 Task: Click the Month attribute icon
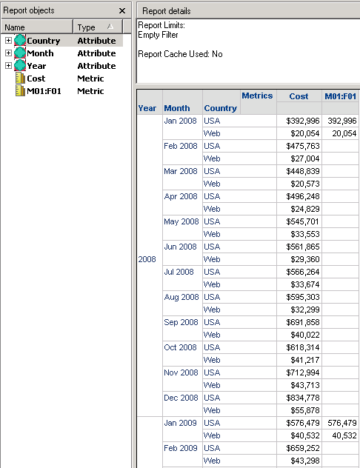[x=20, y=53]
